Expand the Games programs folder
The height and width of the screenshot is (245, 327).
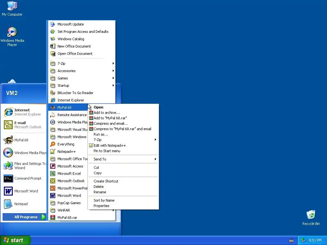82,78
